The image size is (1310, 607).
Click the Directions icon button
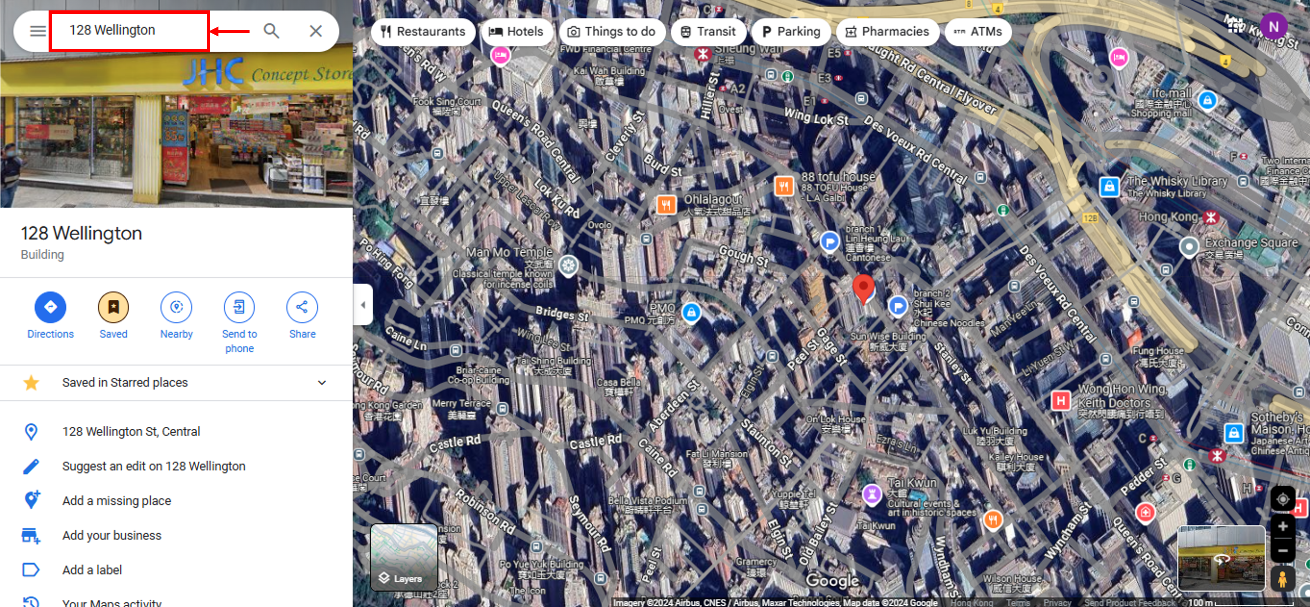tap(50, 307)
